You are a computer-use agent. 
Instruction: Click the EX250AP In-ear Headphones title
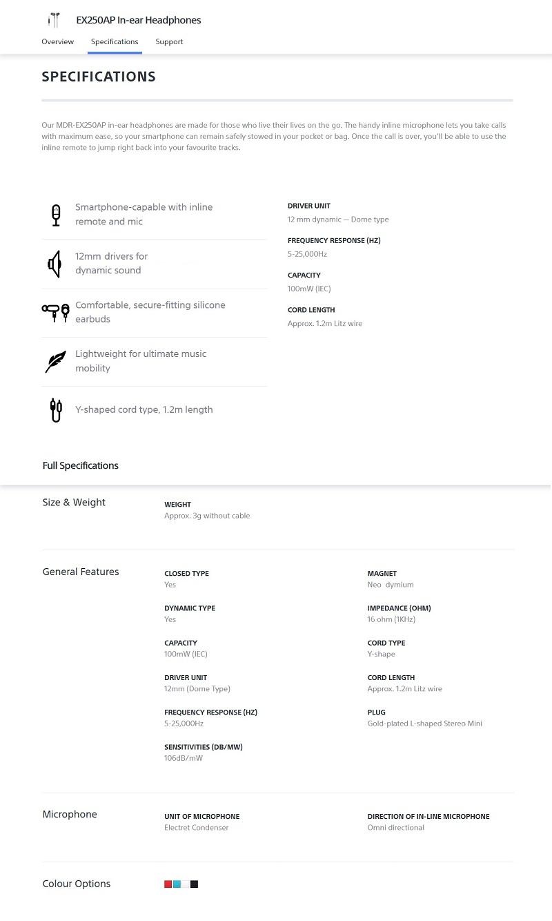(x=139, y=20)
